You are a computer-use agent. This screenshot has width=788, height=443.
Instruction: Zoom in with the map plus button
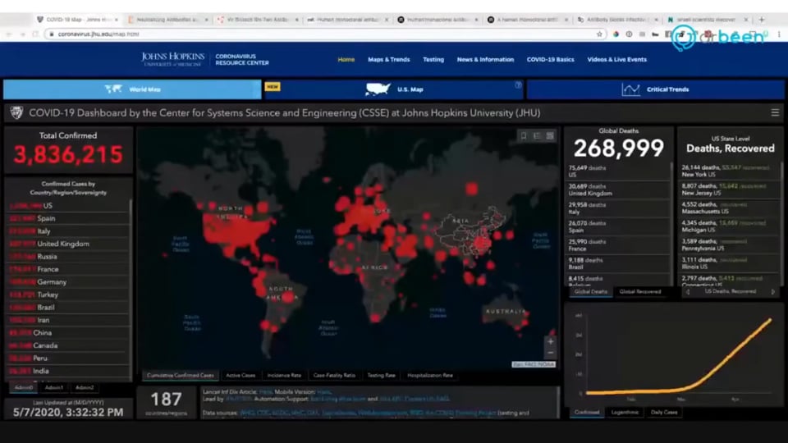550,341
